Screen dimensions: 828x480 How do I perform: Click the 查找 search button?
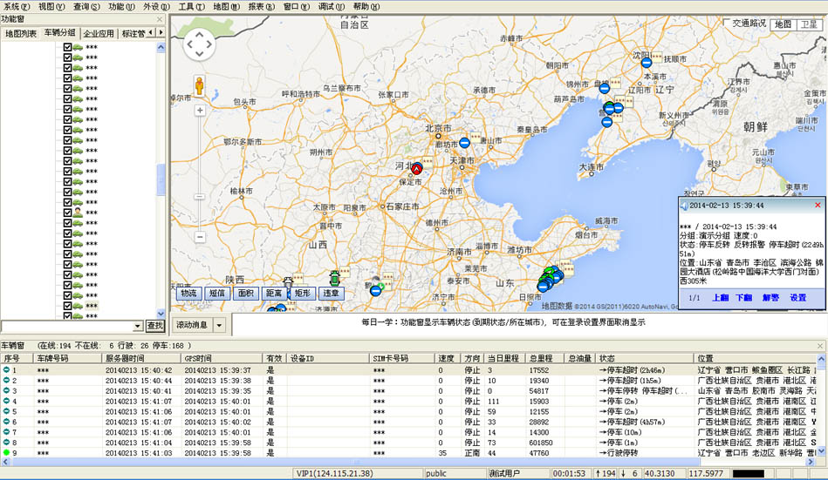point(154,326)
